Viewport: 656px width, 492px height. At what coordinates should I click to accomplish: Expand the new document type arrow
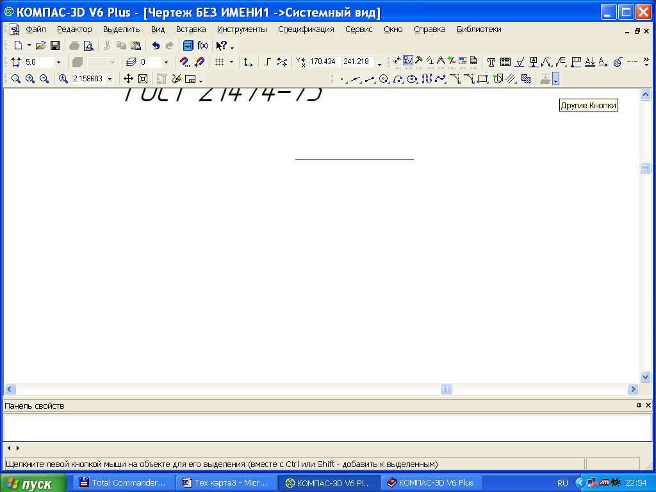click(29, 45)
